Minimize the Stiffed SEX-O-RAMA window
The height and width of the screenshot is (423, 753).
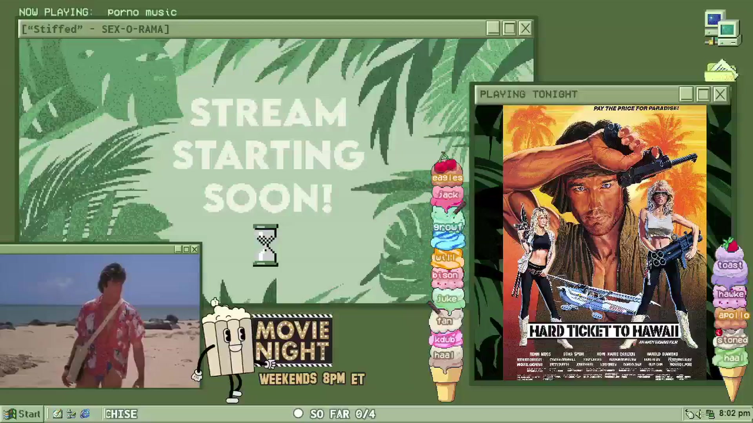(493, 29)
